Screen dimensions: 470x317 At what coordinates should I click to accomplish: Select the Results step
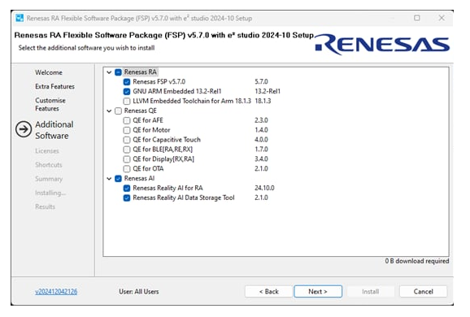click(x=45, y=206)
